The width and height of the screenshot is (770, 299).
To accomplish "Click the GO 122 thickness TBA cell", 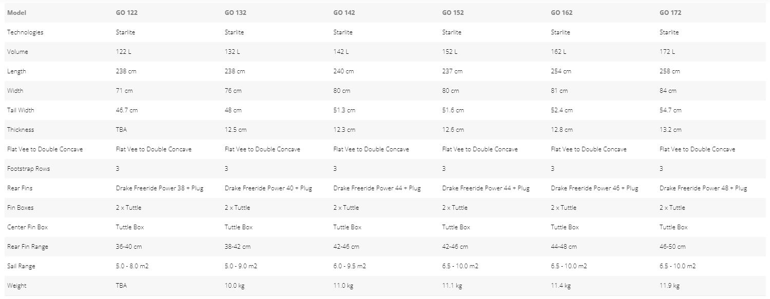I will [121, 130].
